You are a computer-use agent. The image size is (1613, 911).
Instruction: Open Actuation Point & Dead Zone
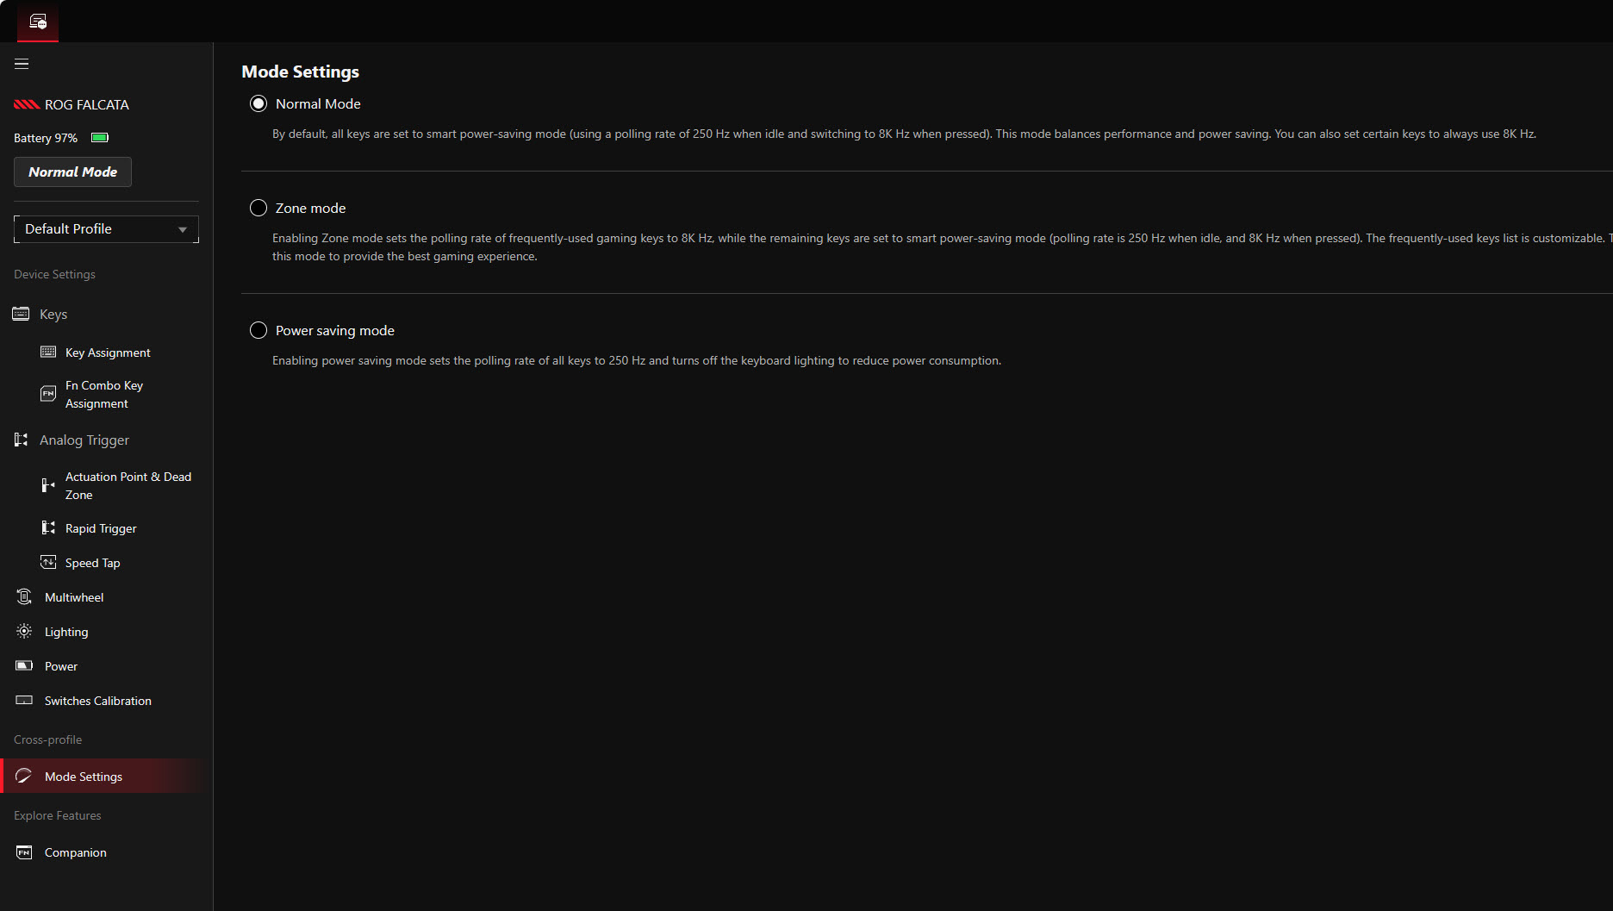click(x=128, y=485)
